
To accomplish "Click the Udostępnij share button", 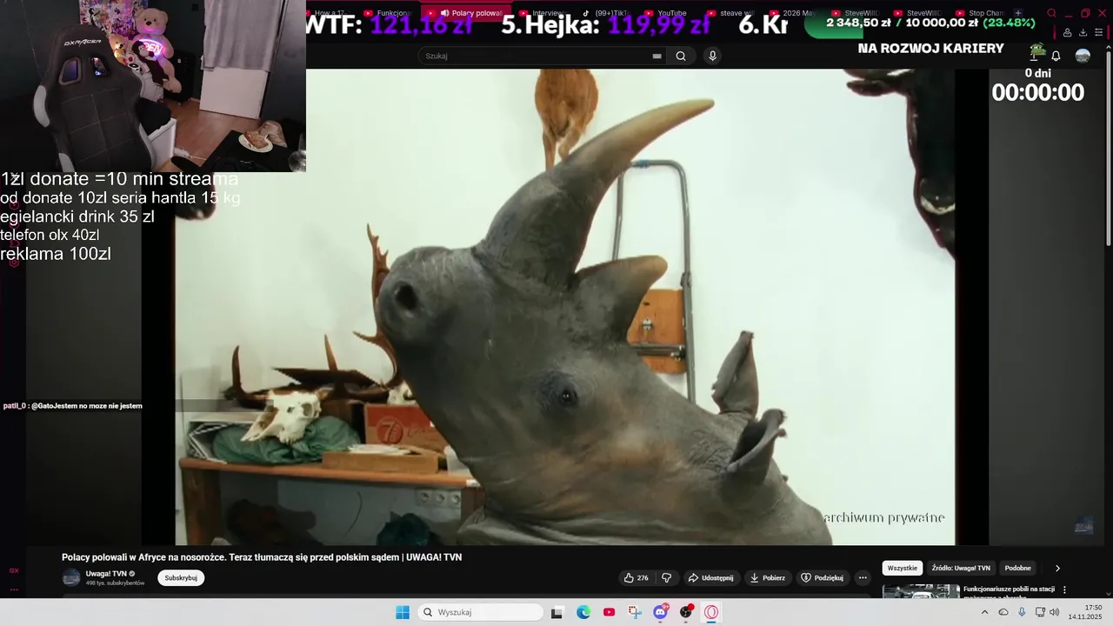I will click(x=710, y=577).
